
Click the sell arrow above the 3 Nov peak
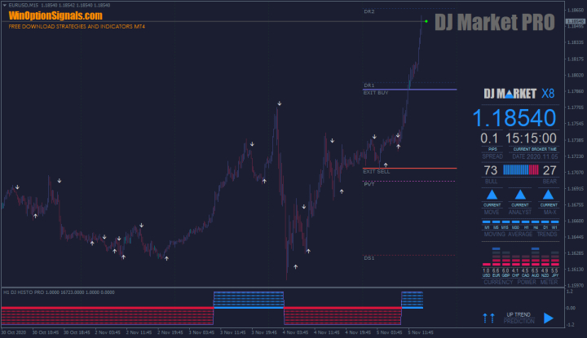click(280, 103)
